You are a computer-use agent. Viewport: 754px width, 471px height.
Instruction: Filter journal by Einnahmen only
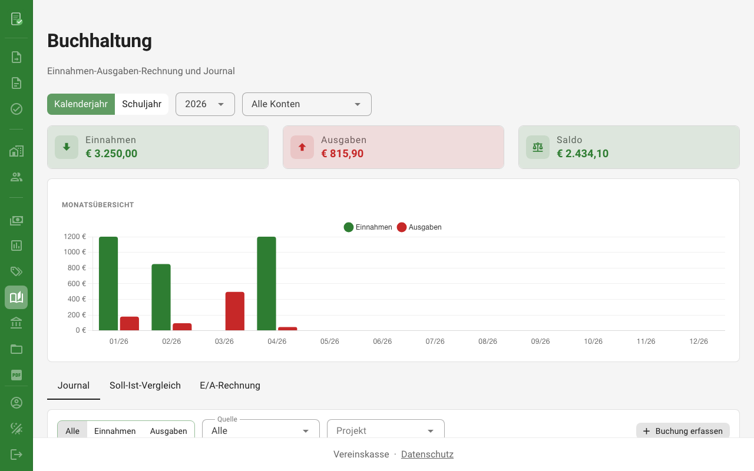coord(115,431)
